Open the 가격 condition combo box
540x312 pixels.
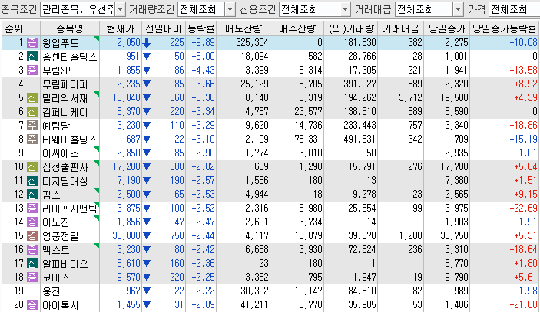pyautogui.click(x=514, y=9)
